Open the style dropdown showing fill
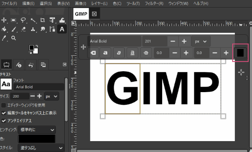Viewport: 252px width, 152px height. [x=41, y=148]
